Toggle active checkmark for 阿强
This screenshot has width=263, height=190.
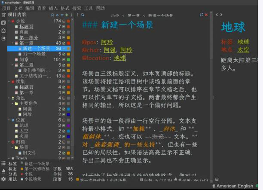64,109
